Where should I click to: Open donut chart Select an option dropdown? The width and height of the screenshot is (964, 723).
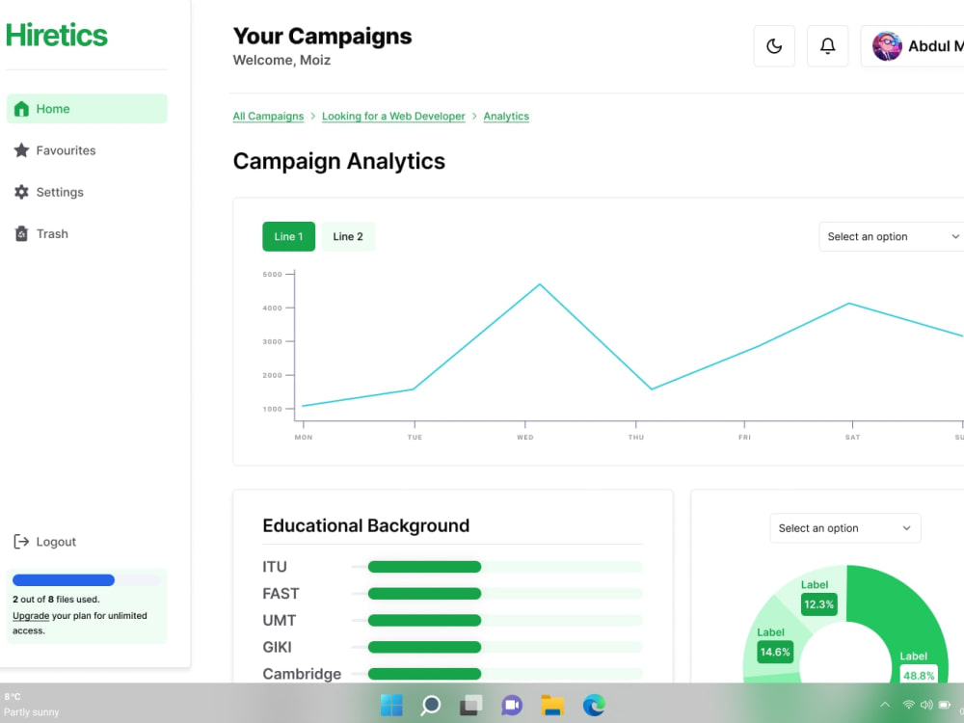click(x=845, y=528)
